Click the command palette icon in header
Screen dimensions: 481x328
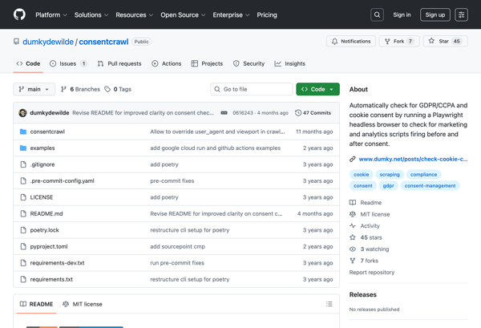pyautogui.click(x=461, y=14)
